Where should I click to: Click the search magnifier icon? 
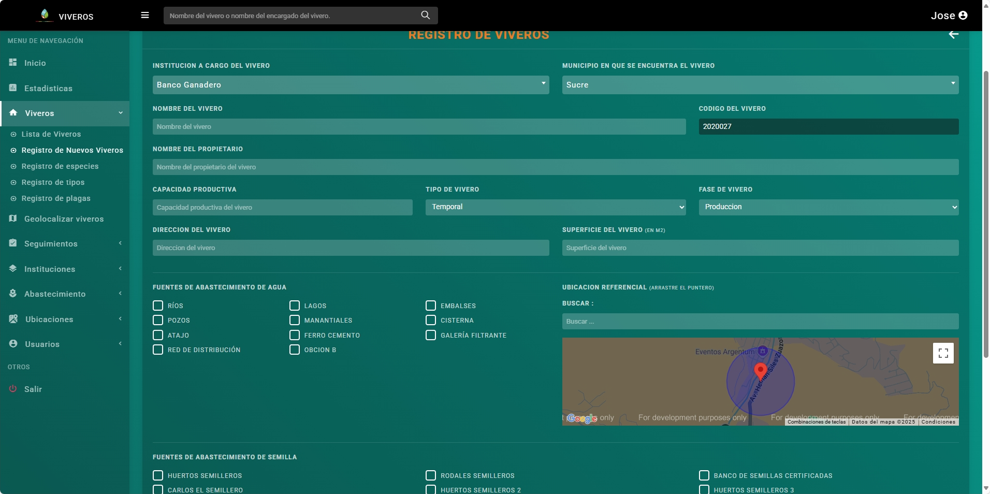[x=425, y=16]
